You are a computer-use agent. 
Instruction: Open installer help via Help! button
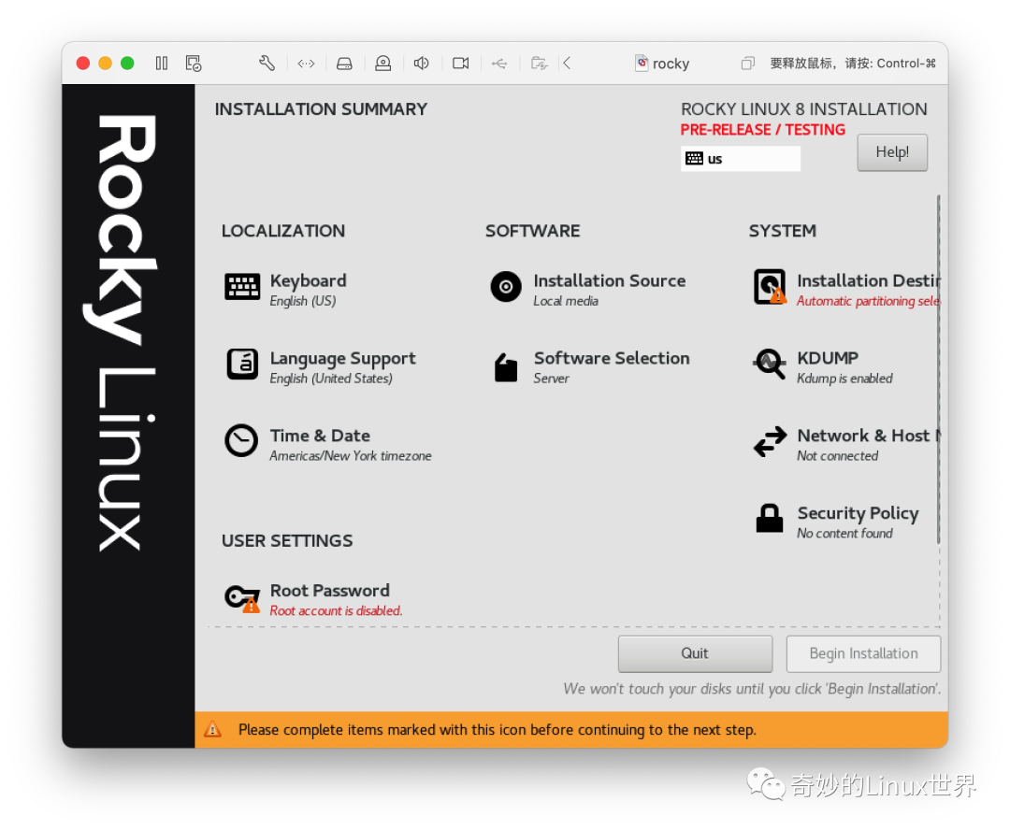click(891, 151)
